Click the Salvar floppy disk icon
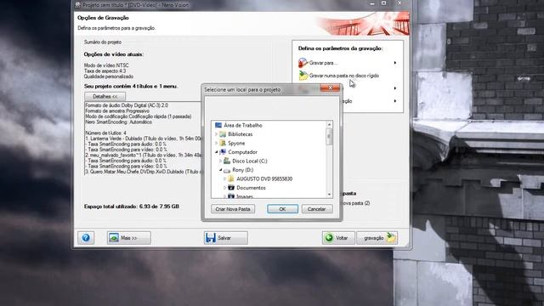Viewport: 544px width, 306px height. click(x=210, y=238)
